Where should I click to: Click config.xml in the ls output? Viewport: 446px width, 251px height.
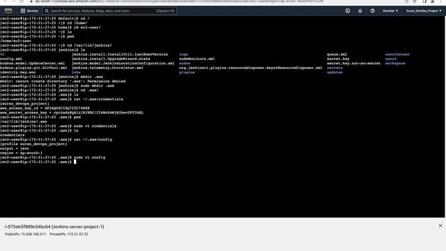coord(11,59)
